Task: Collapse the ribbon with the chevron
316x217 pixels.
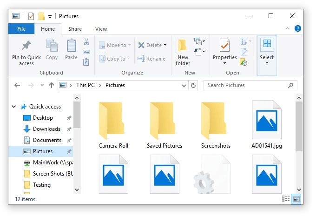Action: tap(288, 28)
